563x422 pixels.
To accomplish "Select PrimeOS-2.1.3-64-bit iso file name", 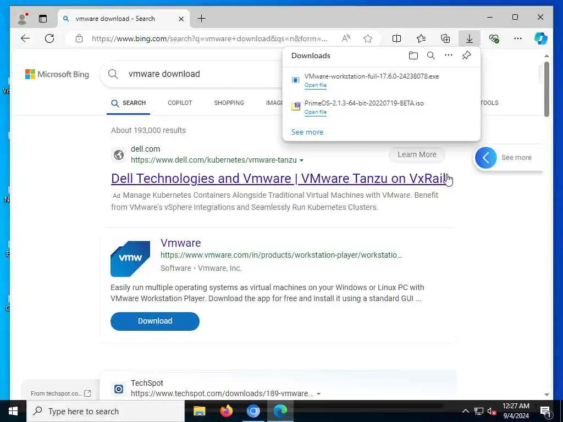I will click(364, 103).
